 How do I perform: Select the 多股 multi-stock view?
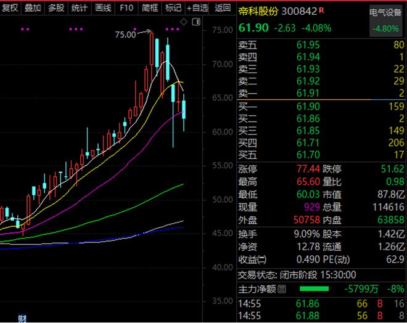(56, 8)
